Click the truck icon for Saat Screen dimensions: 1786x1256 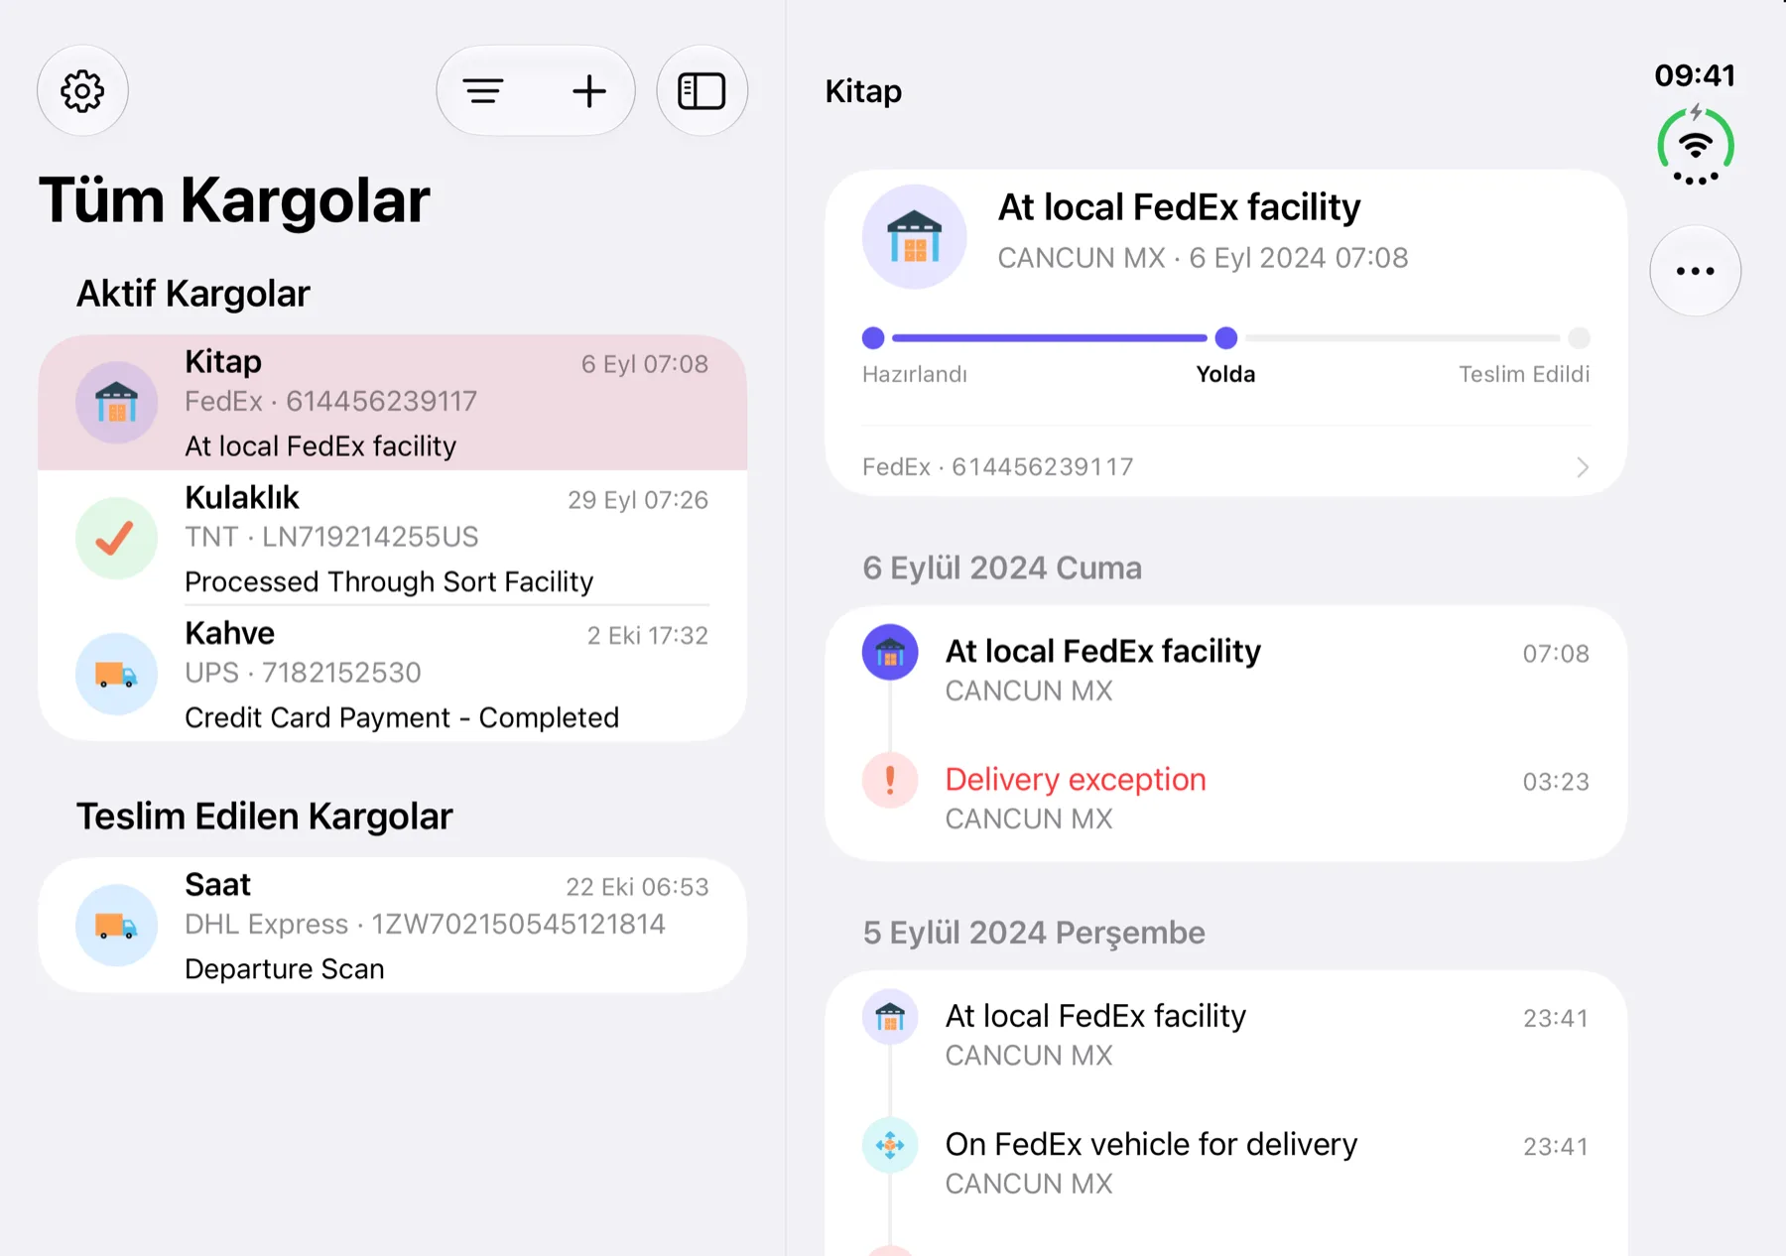coord(116,926)
